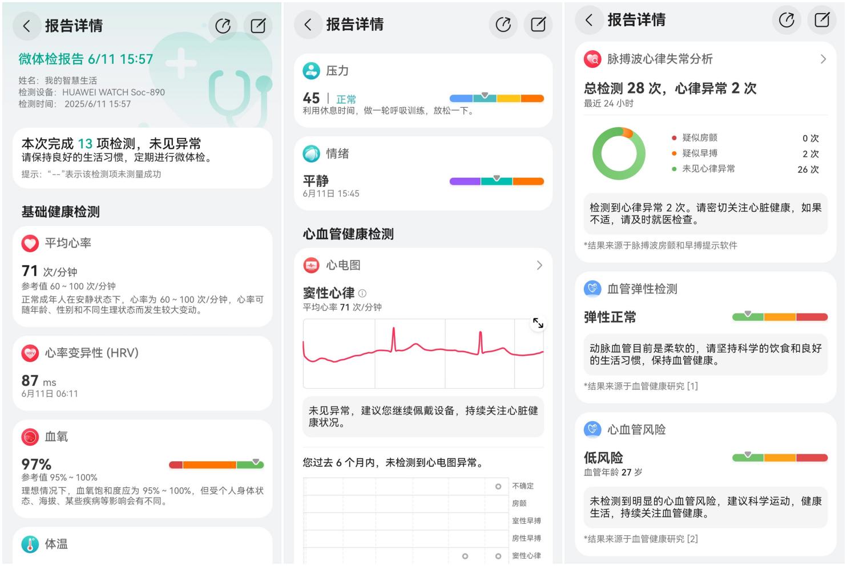Image resolution: width=847 pixels, height=566 pixels.
Task: Tap 结果来源于血管健康研究 [2] footnote
Action: point(641,539)
